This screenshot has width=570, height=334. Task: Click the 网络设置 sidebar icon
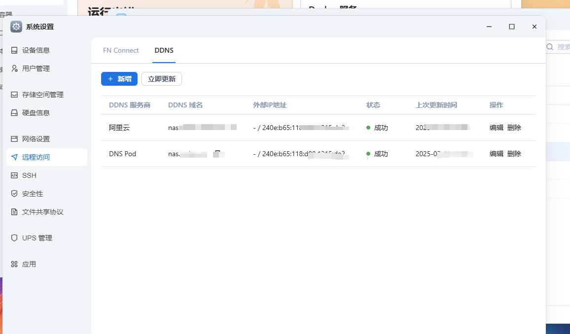[x=14, y=139]
